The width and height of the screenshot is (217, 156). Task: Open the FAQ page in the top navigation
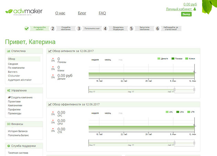102,13
